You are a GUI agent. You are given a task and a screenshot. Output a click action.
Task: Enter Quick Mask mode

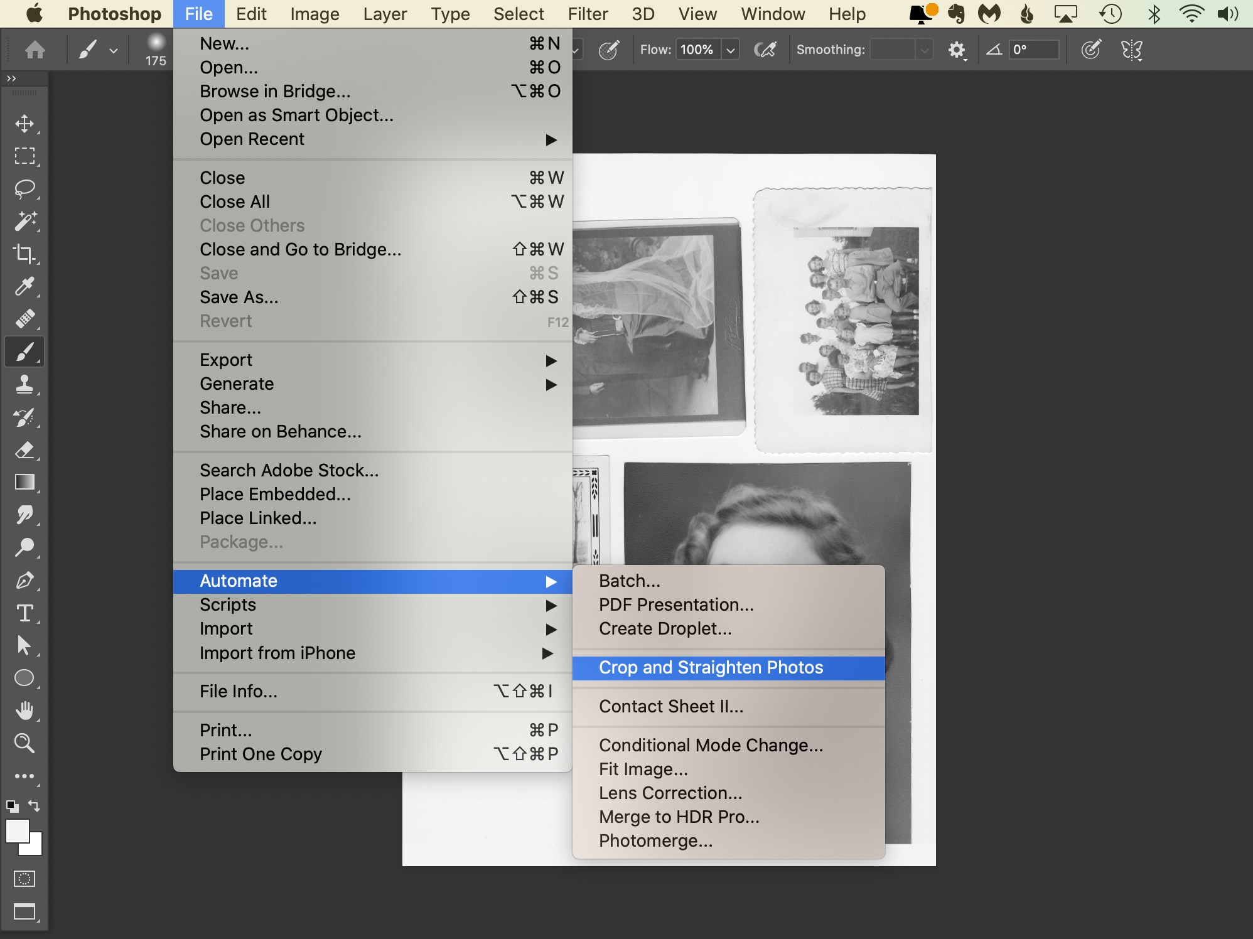point(26,879)
